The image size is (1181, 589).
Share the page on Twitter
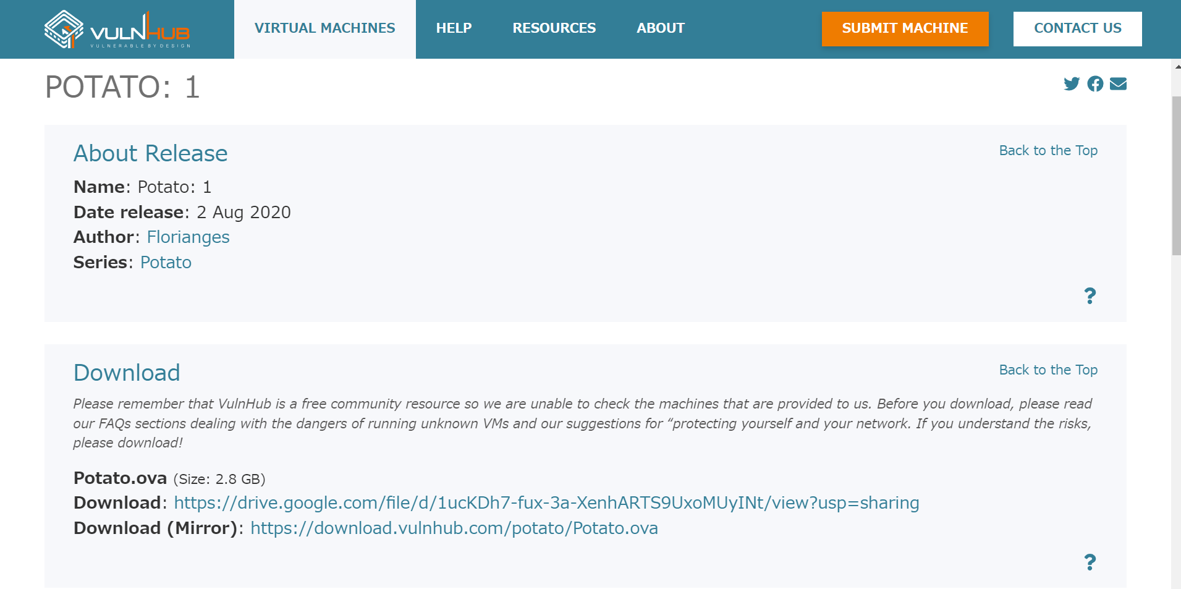[1072, 84]
